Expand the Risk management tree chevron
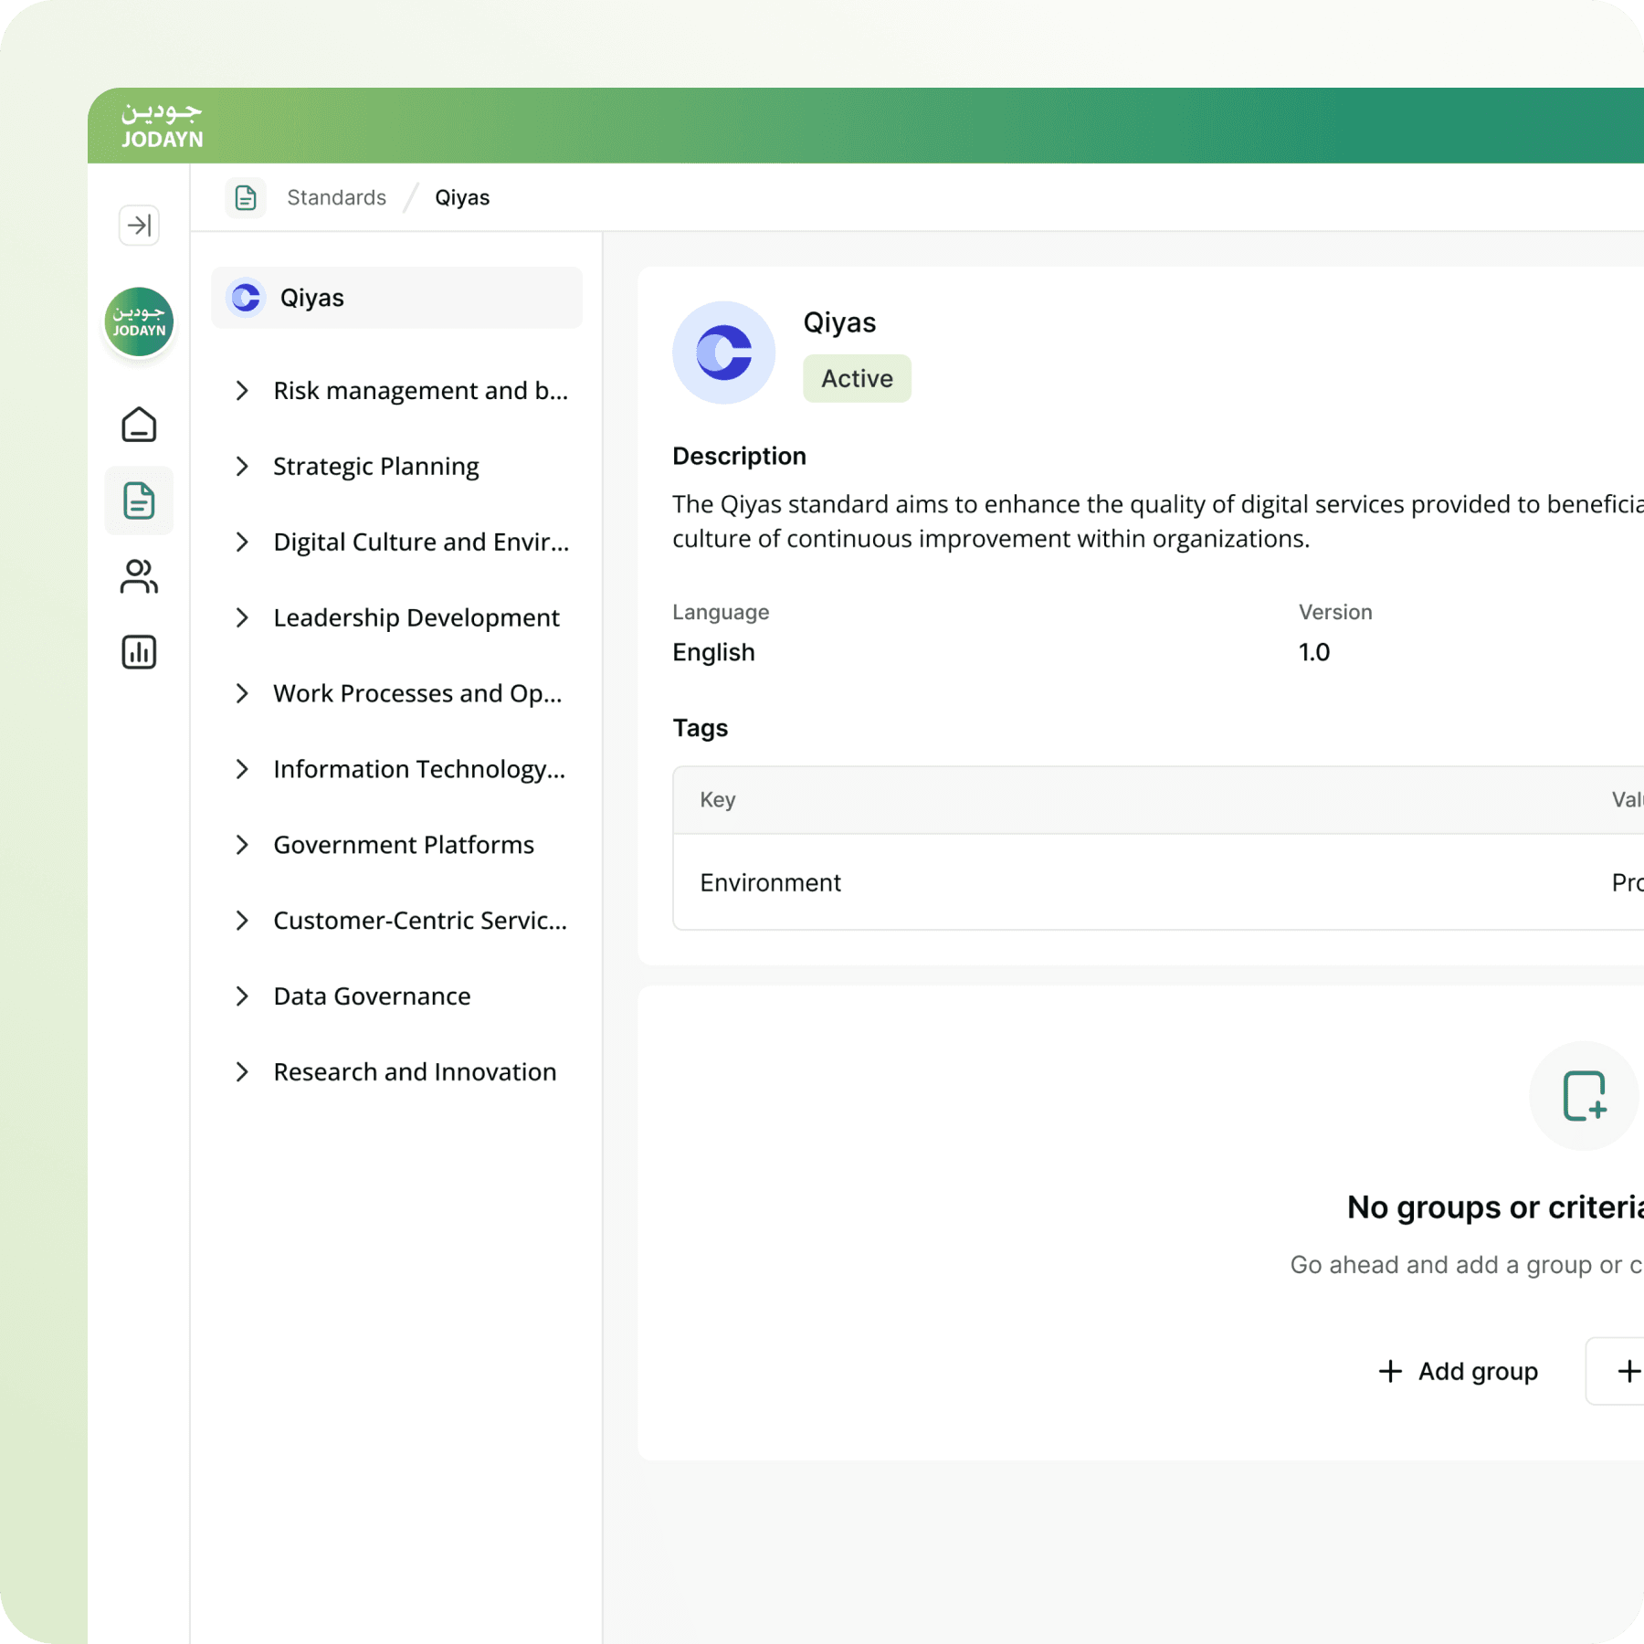The height and width of the screenshot is (1644, 1644). [x=242, y=391]
